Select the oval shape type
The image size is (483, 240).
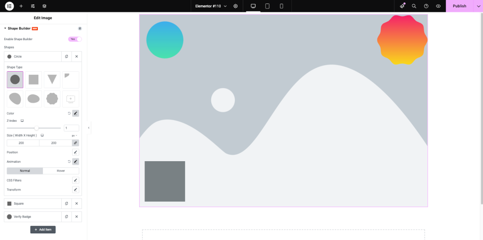(33, 99)
